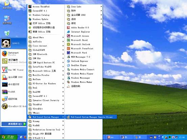Open Microsoft Word icon
Screen dimensions: 187x140
tap(68, 53)
